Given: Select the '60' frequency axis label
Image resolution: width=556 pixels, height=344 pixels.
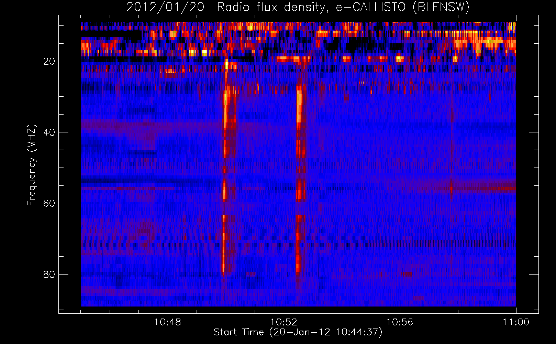Looking at the screenshot, I should [49, 203].
